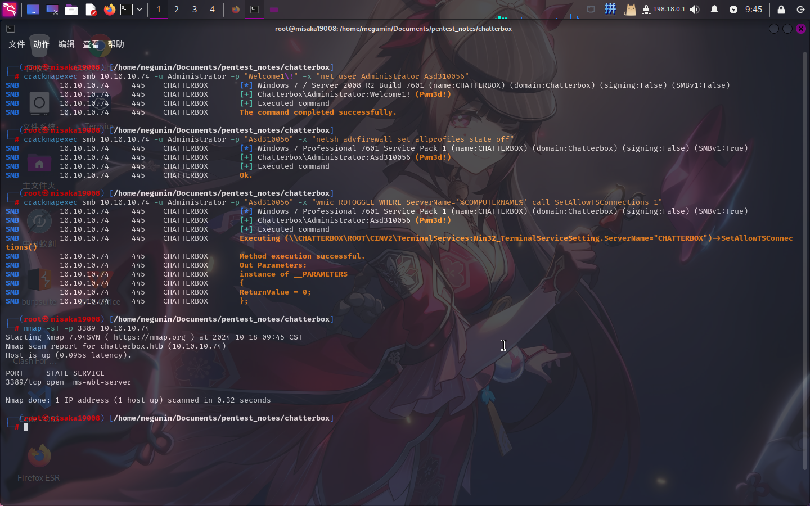Open the 帮助 menu in terminal
The height and width of the screenshot is (506, 810).
[116, 44]
